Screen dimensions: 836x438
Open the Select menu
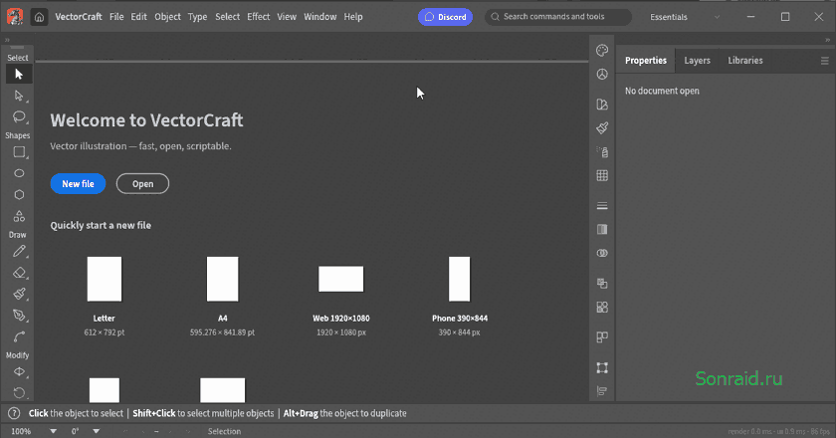coord(227,17)
